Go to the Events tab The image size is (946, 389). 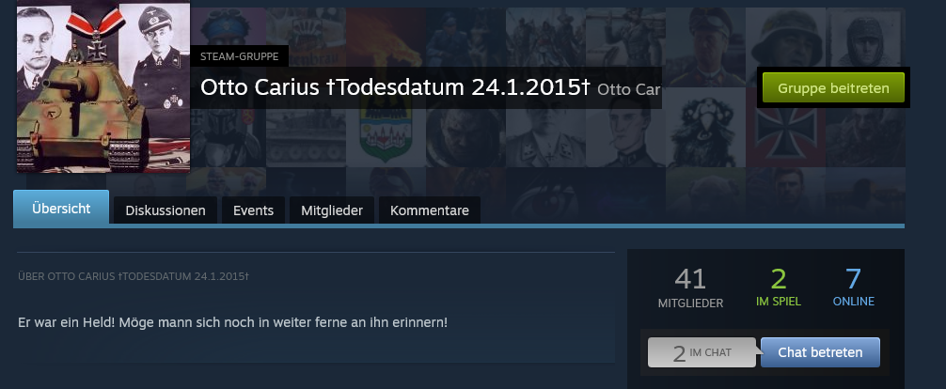tap(253, 210)
